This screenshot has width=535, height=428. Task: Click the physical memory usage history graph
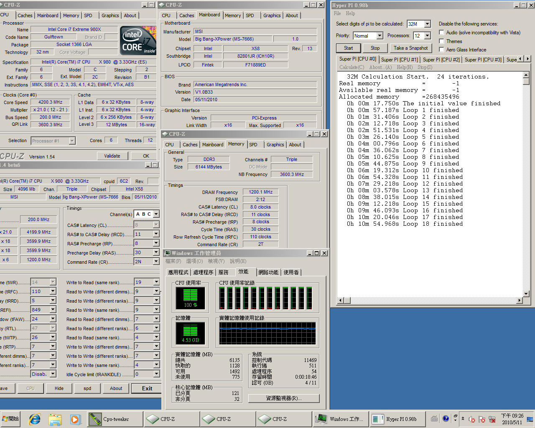[267, 334]
